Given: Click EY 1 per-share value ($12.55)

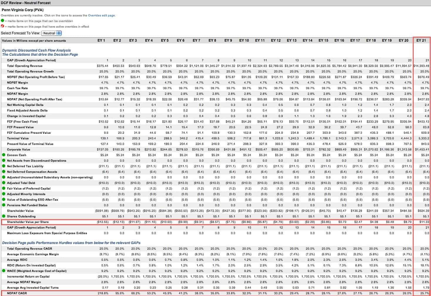Looking at the screenshot, I should tap(103, 222).
